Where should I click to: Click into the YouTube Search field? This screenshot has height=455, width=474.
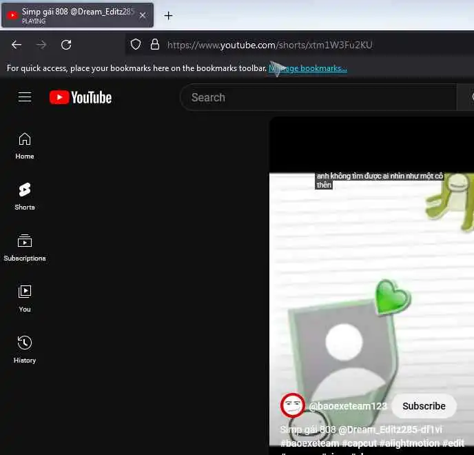tap(318, 97)
